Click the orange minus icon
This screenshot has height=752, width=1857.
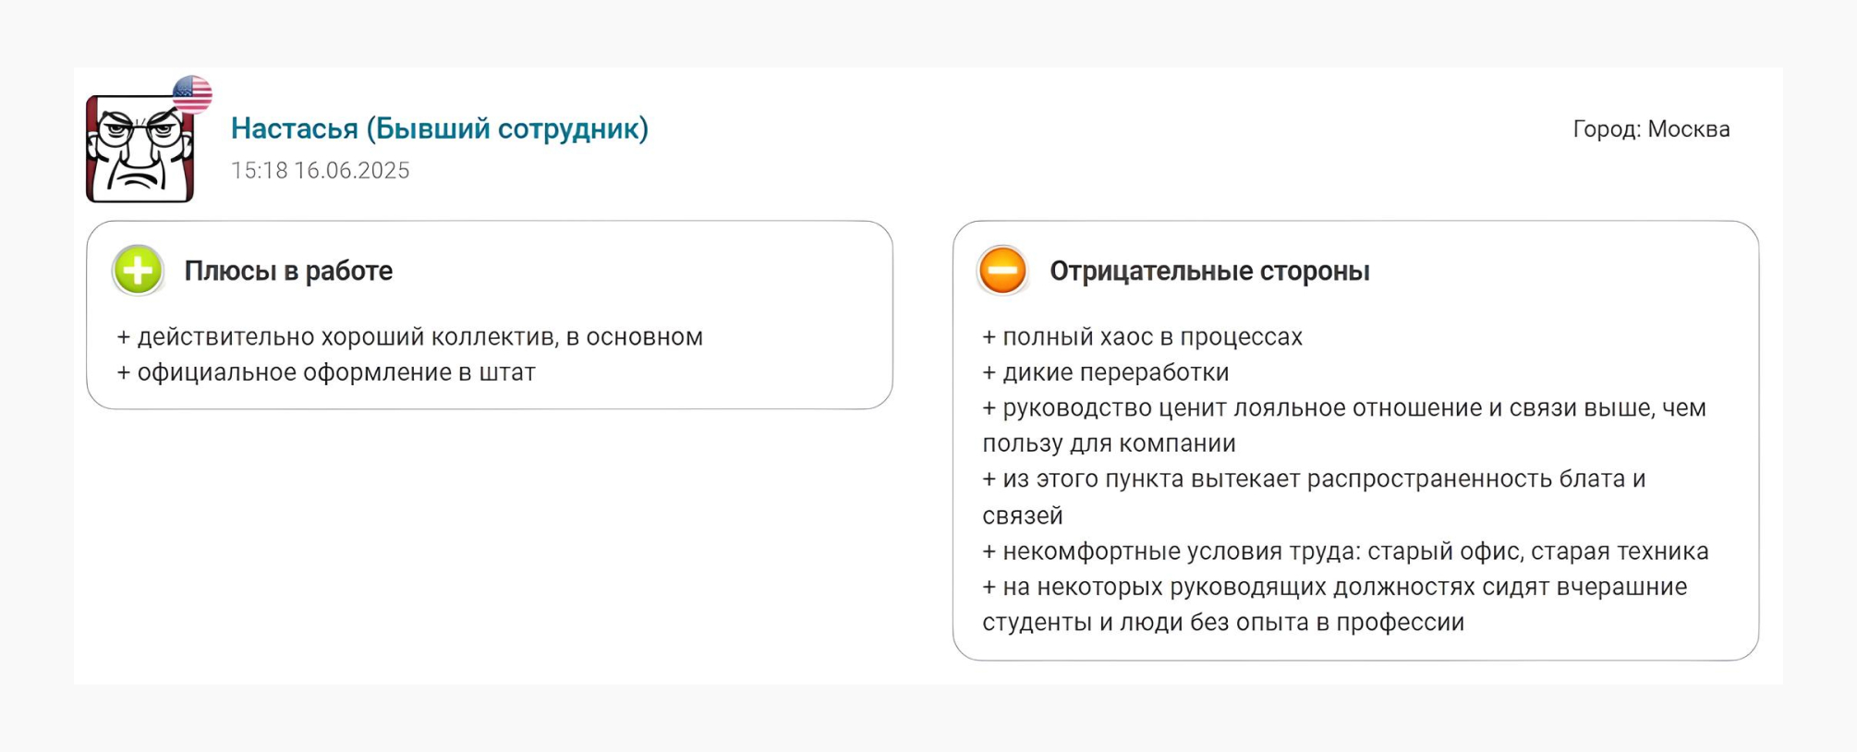point(1002,270)
